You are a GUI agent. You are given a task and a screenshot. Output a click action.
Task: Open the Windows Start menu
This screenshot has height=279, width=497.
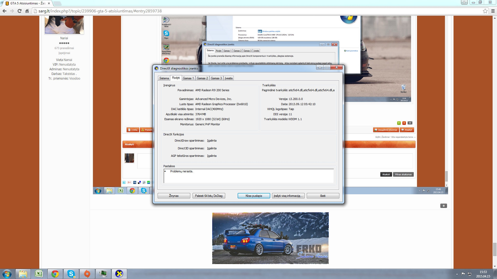click(x=7, y=274)
